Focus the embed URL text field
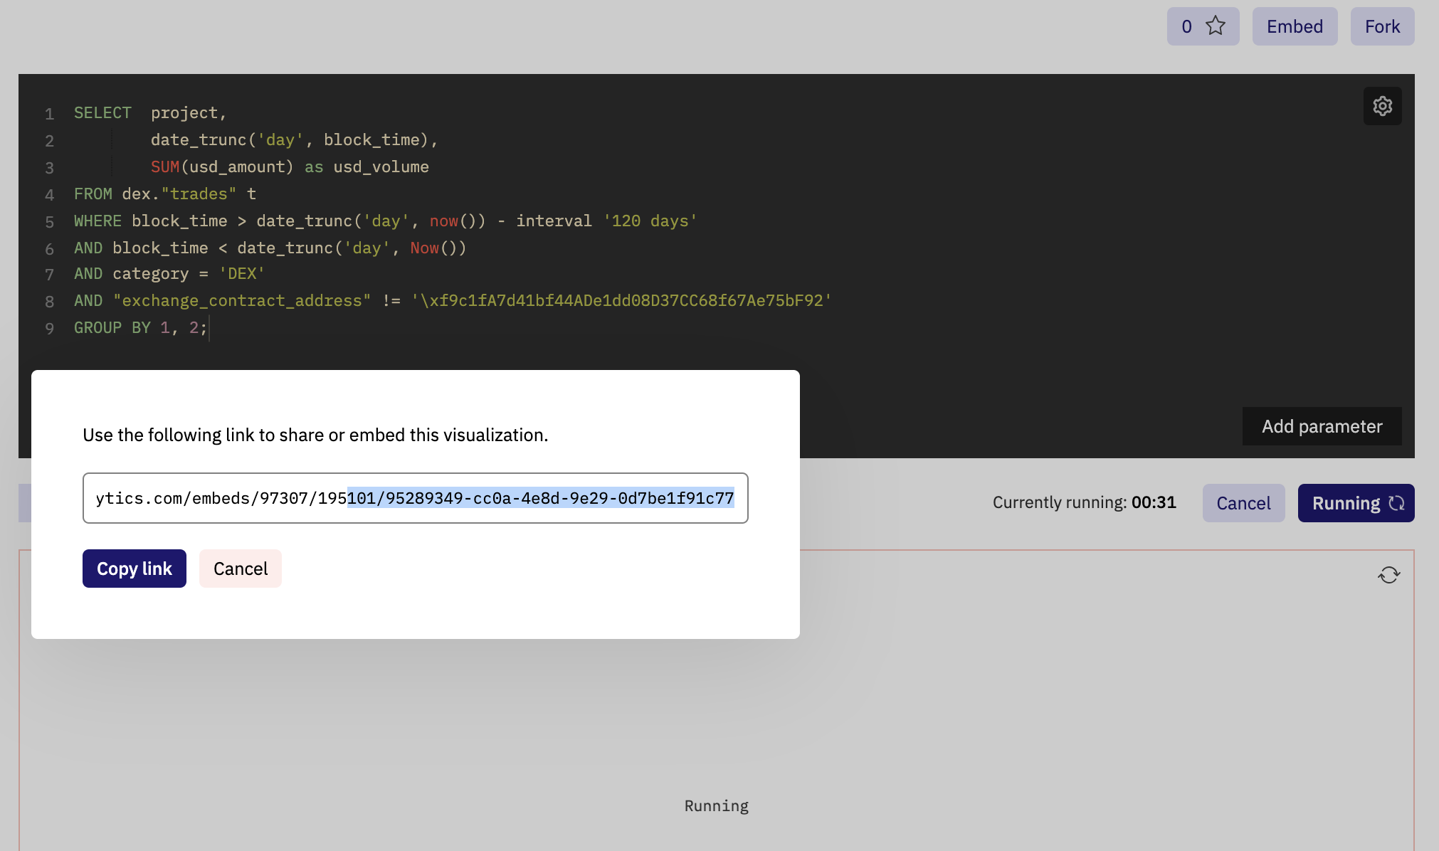 pos(416,498)
